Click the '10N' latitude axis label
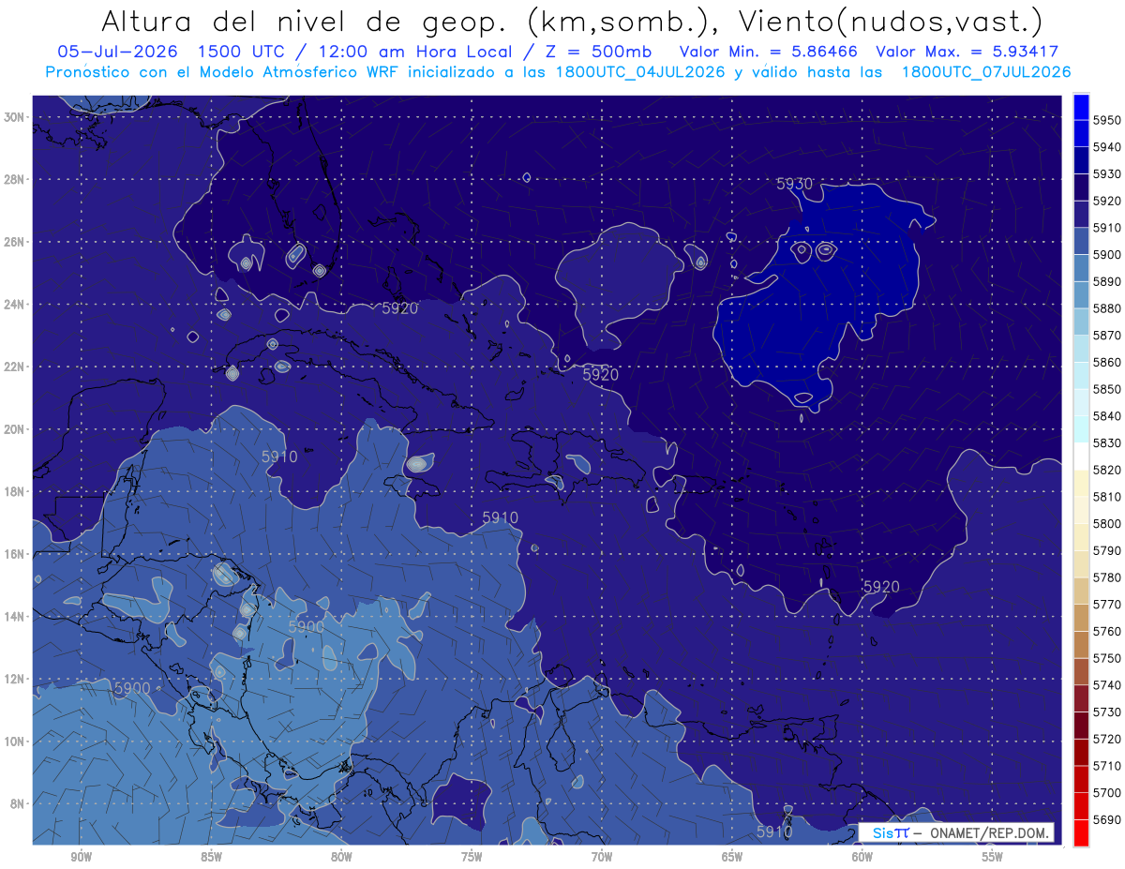This screenshot has height=869, width=1125. (x=14, y=742)
